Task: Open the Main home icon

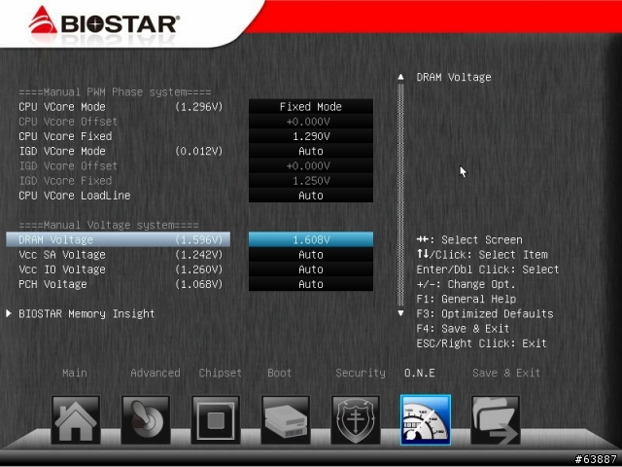Action: click(x=76, y=419)
